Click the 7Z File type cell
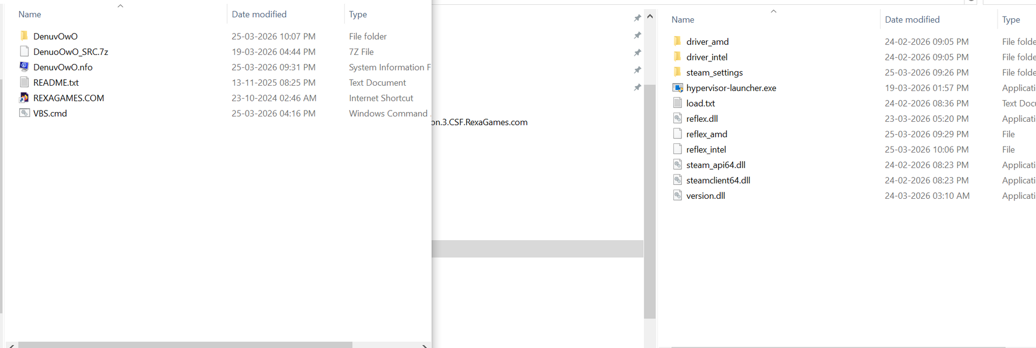Screen dimensions: 1036x348 click(x=361, y=52)
